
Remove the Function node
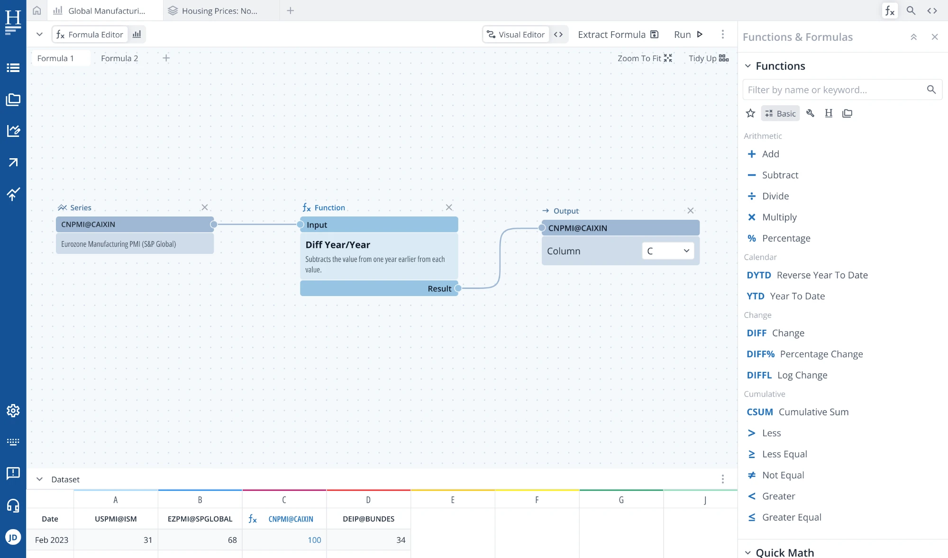coord(449,207)
